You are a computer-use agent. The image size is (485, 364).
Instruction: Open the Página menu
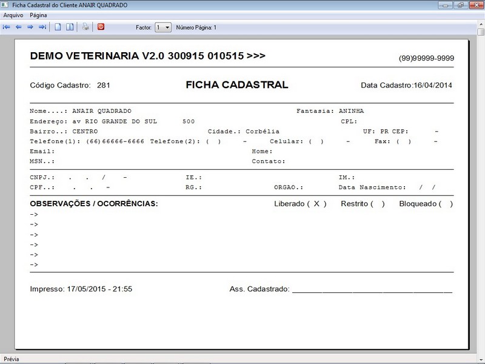[38, 15]
